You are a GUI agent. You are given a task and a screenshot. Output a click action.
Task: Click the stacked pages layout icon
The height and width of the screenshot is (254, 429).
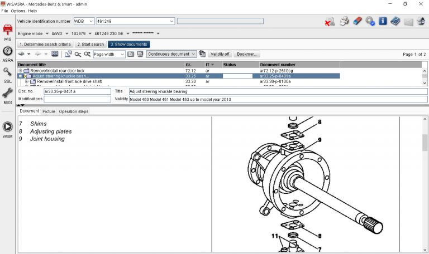click(x=140, y=54)
